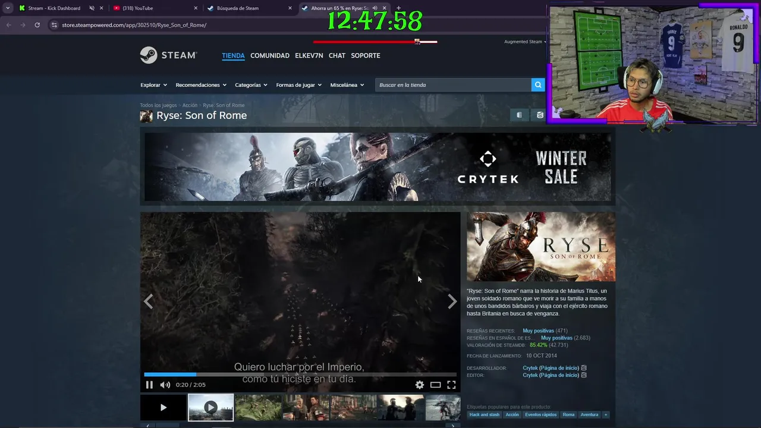Open SOPORTE in Steam header
The width and height of the screenshot is (761, 428).
[366, 55]
